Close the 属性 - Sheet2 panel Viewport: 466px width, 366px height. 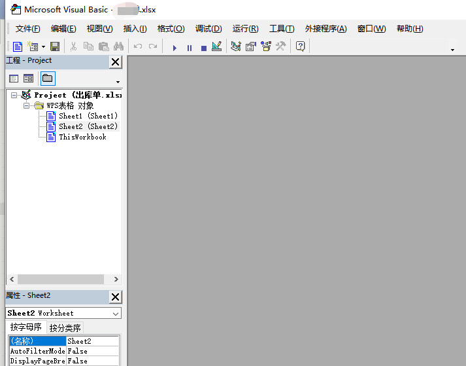[x=115, y=297]
